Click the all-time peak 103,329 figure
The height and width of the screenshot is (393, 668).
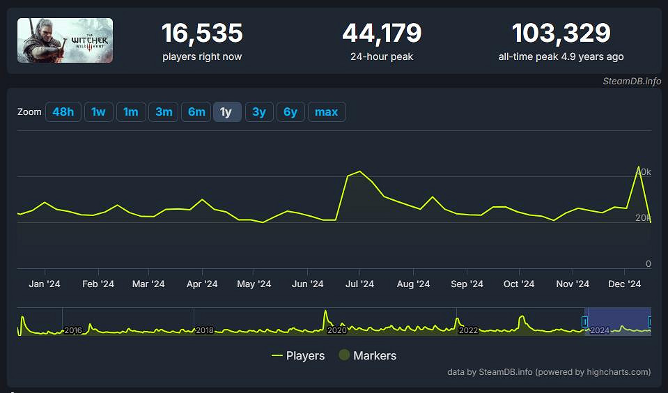(x=561, y=33)
